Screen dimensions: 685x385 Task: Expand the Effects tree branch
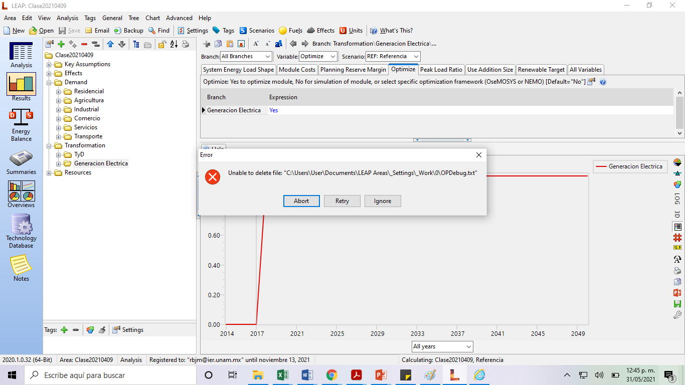coord(49,73)
